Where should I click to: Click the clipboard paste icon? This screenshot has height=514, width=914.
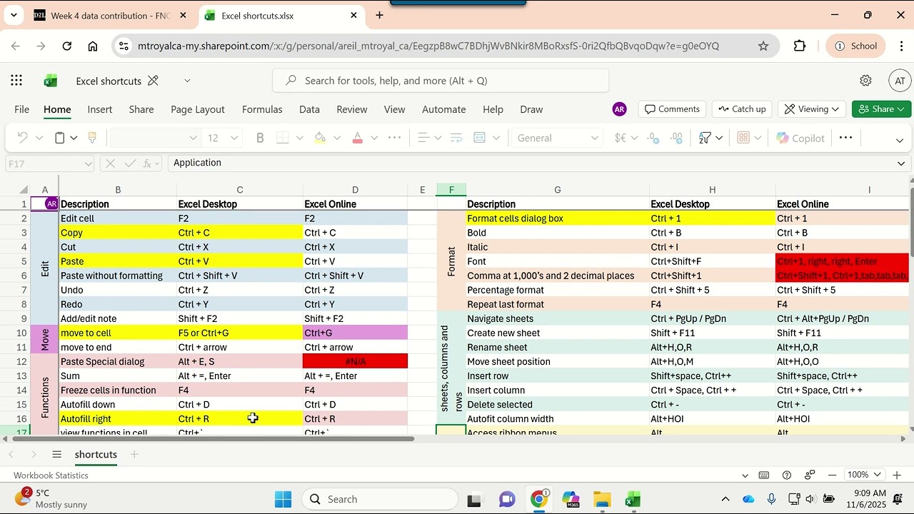point(61,138)
